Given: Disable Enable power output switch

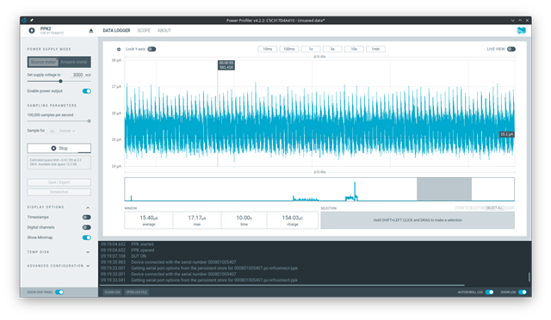Looking at the screenshot, I should [87, 91].
